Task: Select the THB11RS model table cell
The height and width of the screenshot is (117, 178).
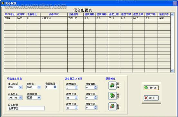Action: click(x=76, y=18)
